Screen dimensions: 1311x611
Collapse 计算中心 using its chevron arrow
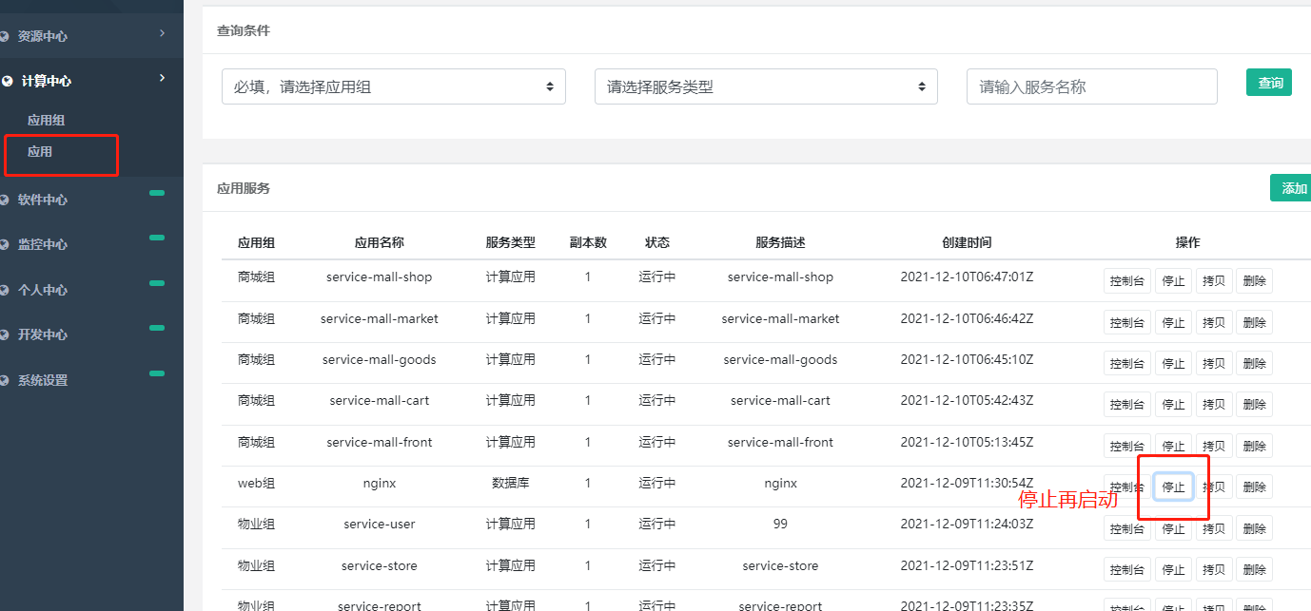(162, 79)
